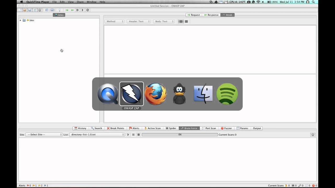This screenshot has width=335, height=188.
Task: Click the red flag alerts count
Action: click(29, 186)
